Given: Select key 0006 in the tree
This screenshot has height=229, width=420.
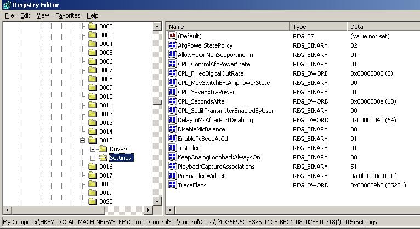Looking at the screenshot, I should point(106,61).
